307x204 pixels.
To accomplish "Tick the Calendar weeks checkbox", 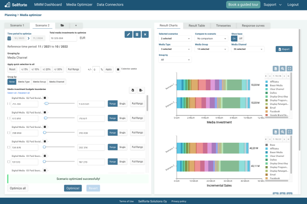I will tap(118, 69).
